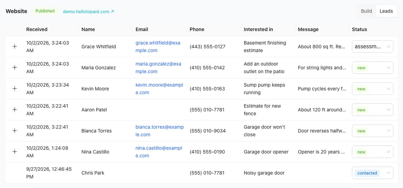Open Chris Park's contacted status dropdown

tap(373, 173)
